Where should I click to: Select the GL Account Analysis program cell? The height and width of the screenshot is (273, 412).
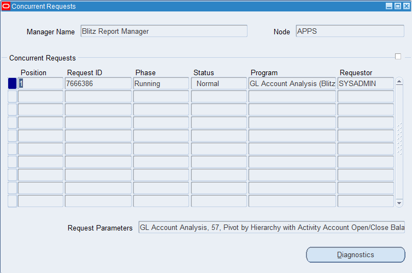[292, 83]
